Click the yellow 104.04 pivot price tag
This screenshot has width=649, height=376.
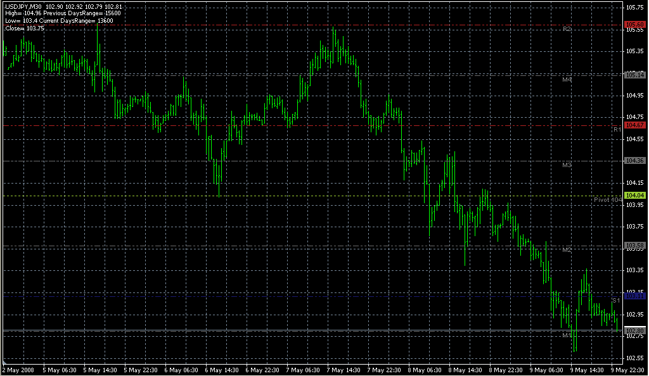[x=634, y=196]
